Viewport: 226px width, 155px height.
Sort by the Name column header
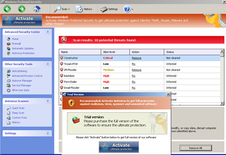coord(80,52)
